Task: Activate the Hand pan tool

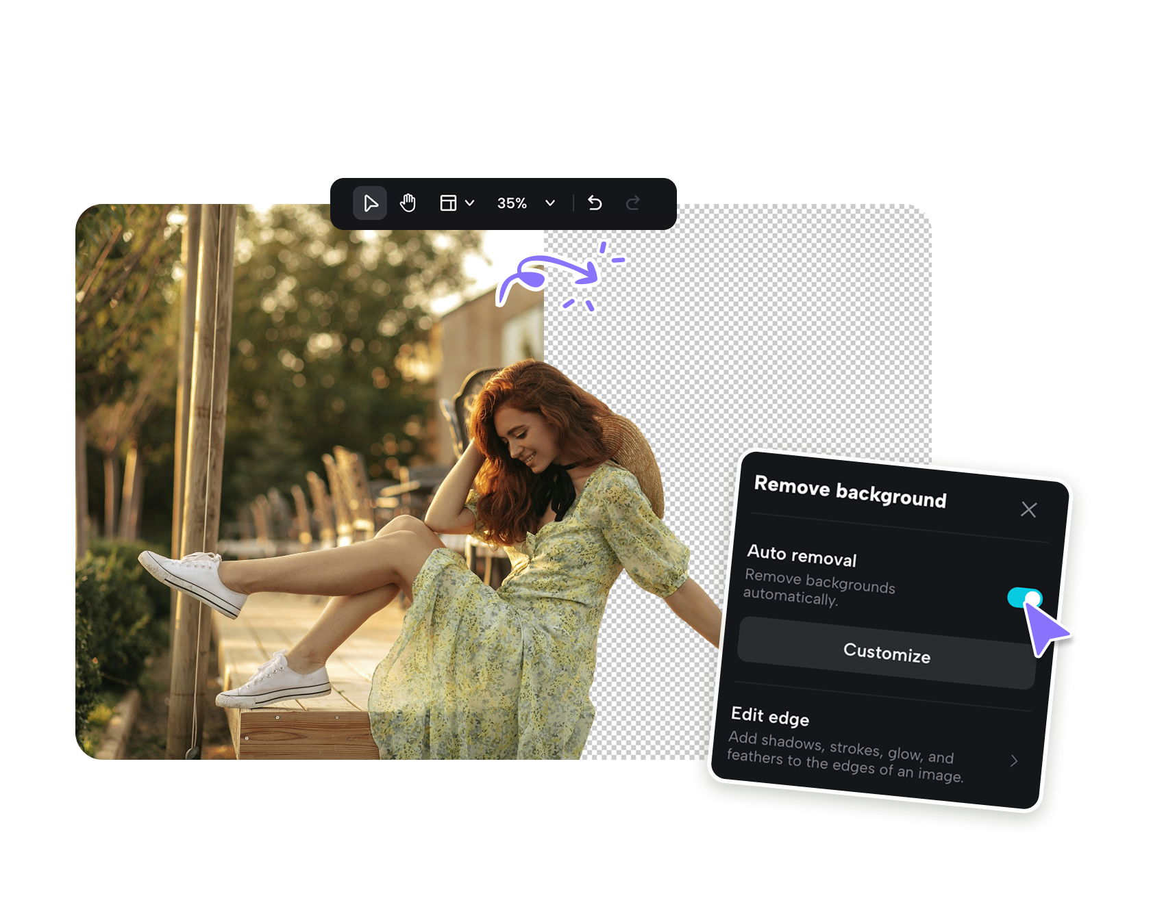Action: pyautogui.click(x=408, y=203)
